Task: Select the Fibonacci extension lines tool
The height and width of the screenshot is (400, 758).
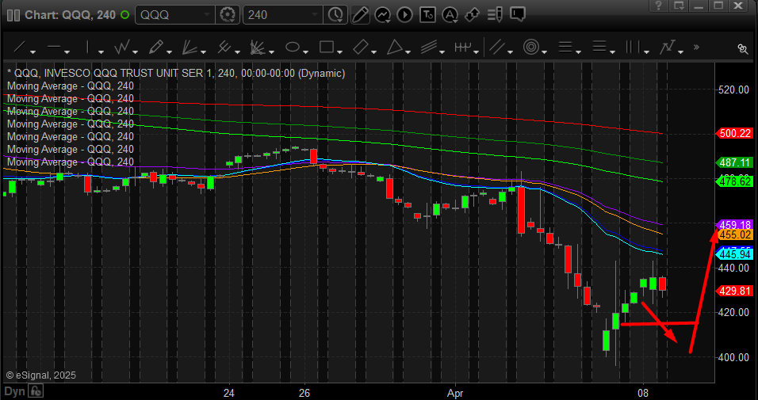Action: tap(599, 48)
